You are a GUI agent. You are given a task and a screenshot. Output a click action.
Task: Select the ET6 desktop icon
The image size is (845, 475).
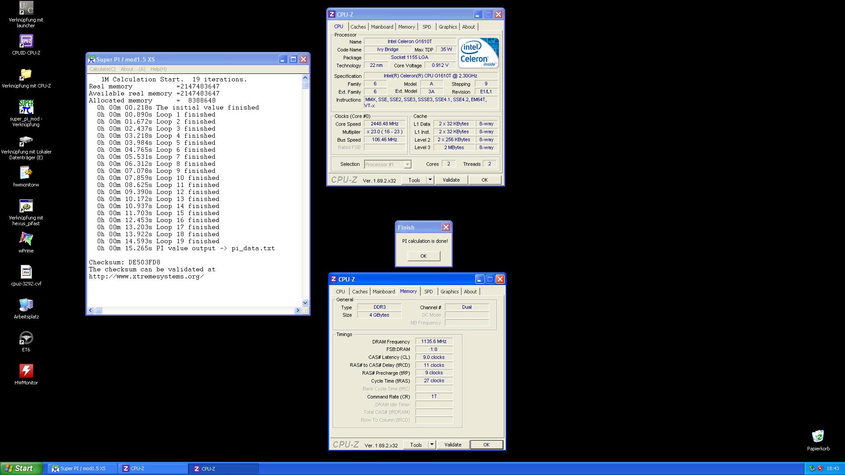pos(26,338)
